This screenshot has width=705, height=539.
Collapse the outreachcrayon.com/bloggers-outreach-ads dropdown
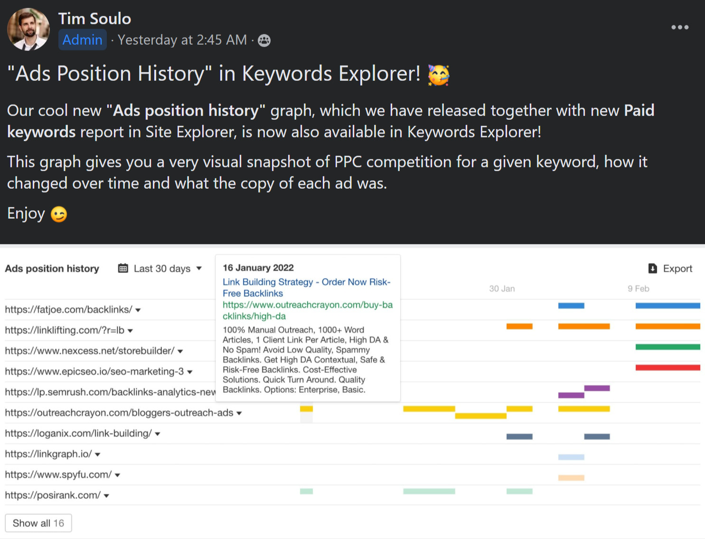pyautogui.click(x=239, y=413)
